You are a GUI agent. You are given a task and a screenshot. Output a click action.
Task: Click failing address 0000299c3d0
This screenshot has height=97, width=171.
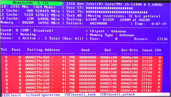37,65
